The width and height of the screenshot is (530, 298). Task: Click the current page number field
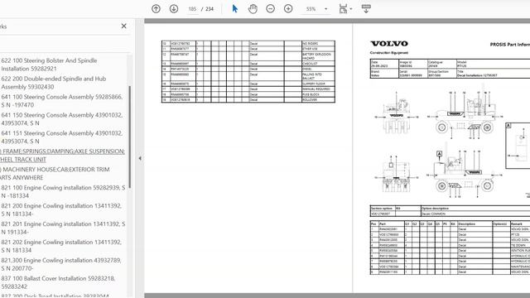point(192,9)
